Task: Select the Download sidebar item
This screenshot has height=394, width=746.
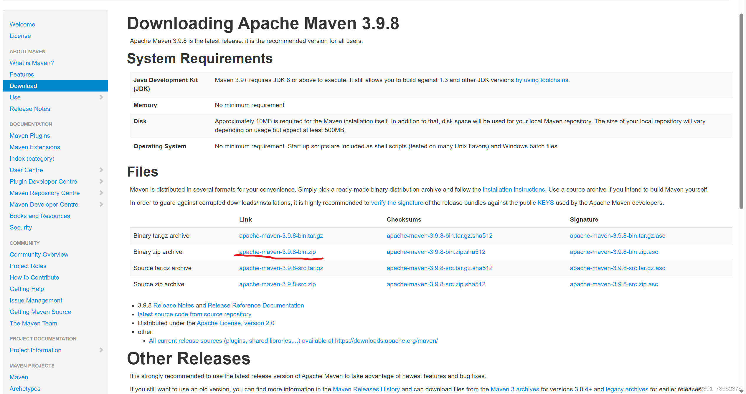Action: 55,86
